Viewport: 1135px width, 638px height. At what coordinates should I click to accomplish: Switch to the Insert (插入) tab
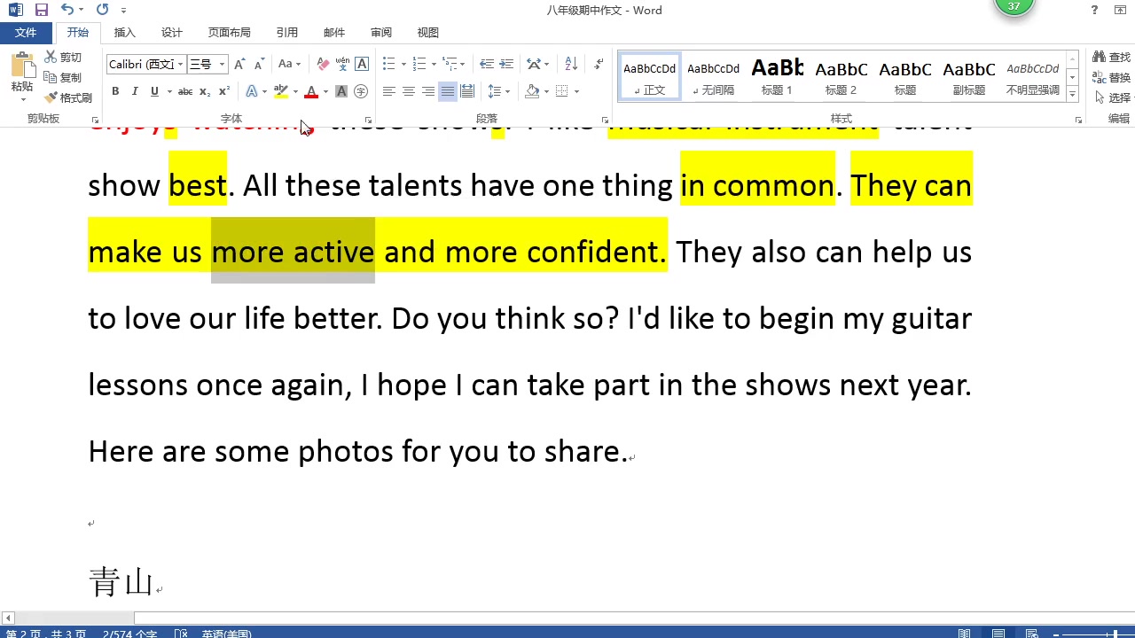click(125, 33)
